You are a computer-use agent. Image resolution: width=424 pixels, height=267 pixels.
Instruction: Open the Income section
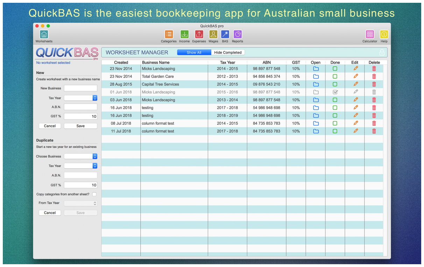point(184,35)
